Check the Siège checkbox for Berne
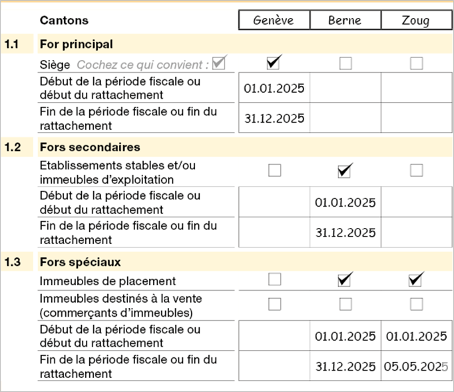Image resolution: width=454 pixels, height=392 pixels. (345, 64)
